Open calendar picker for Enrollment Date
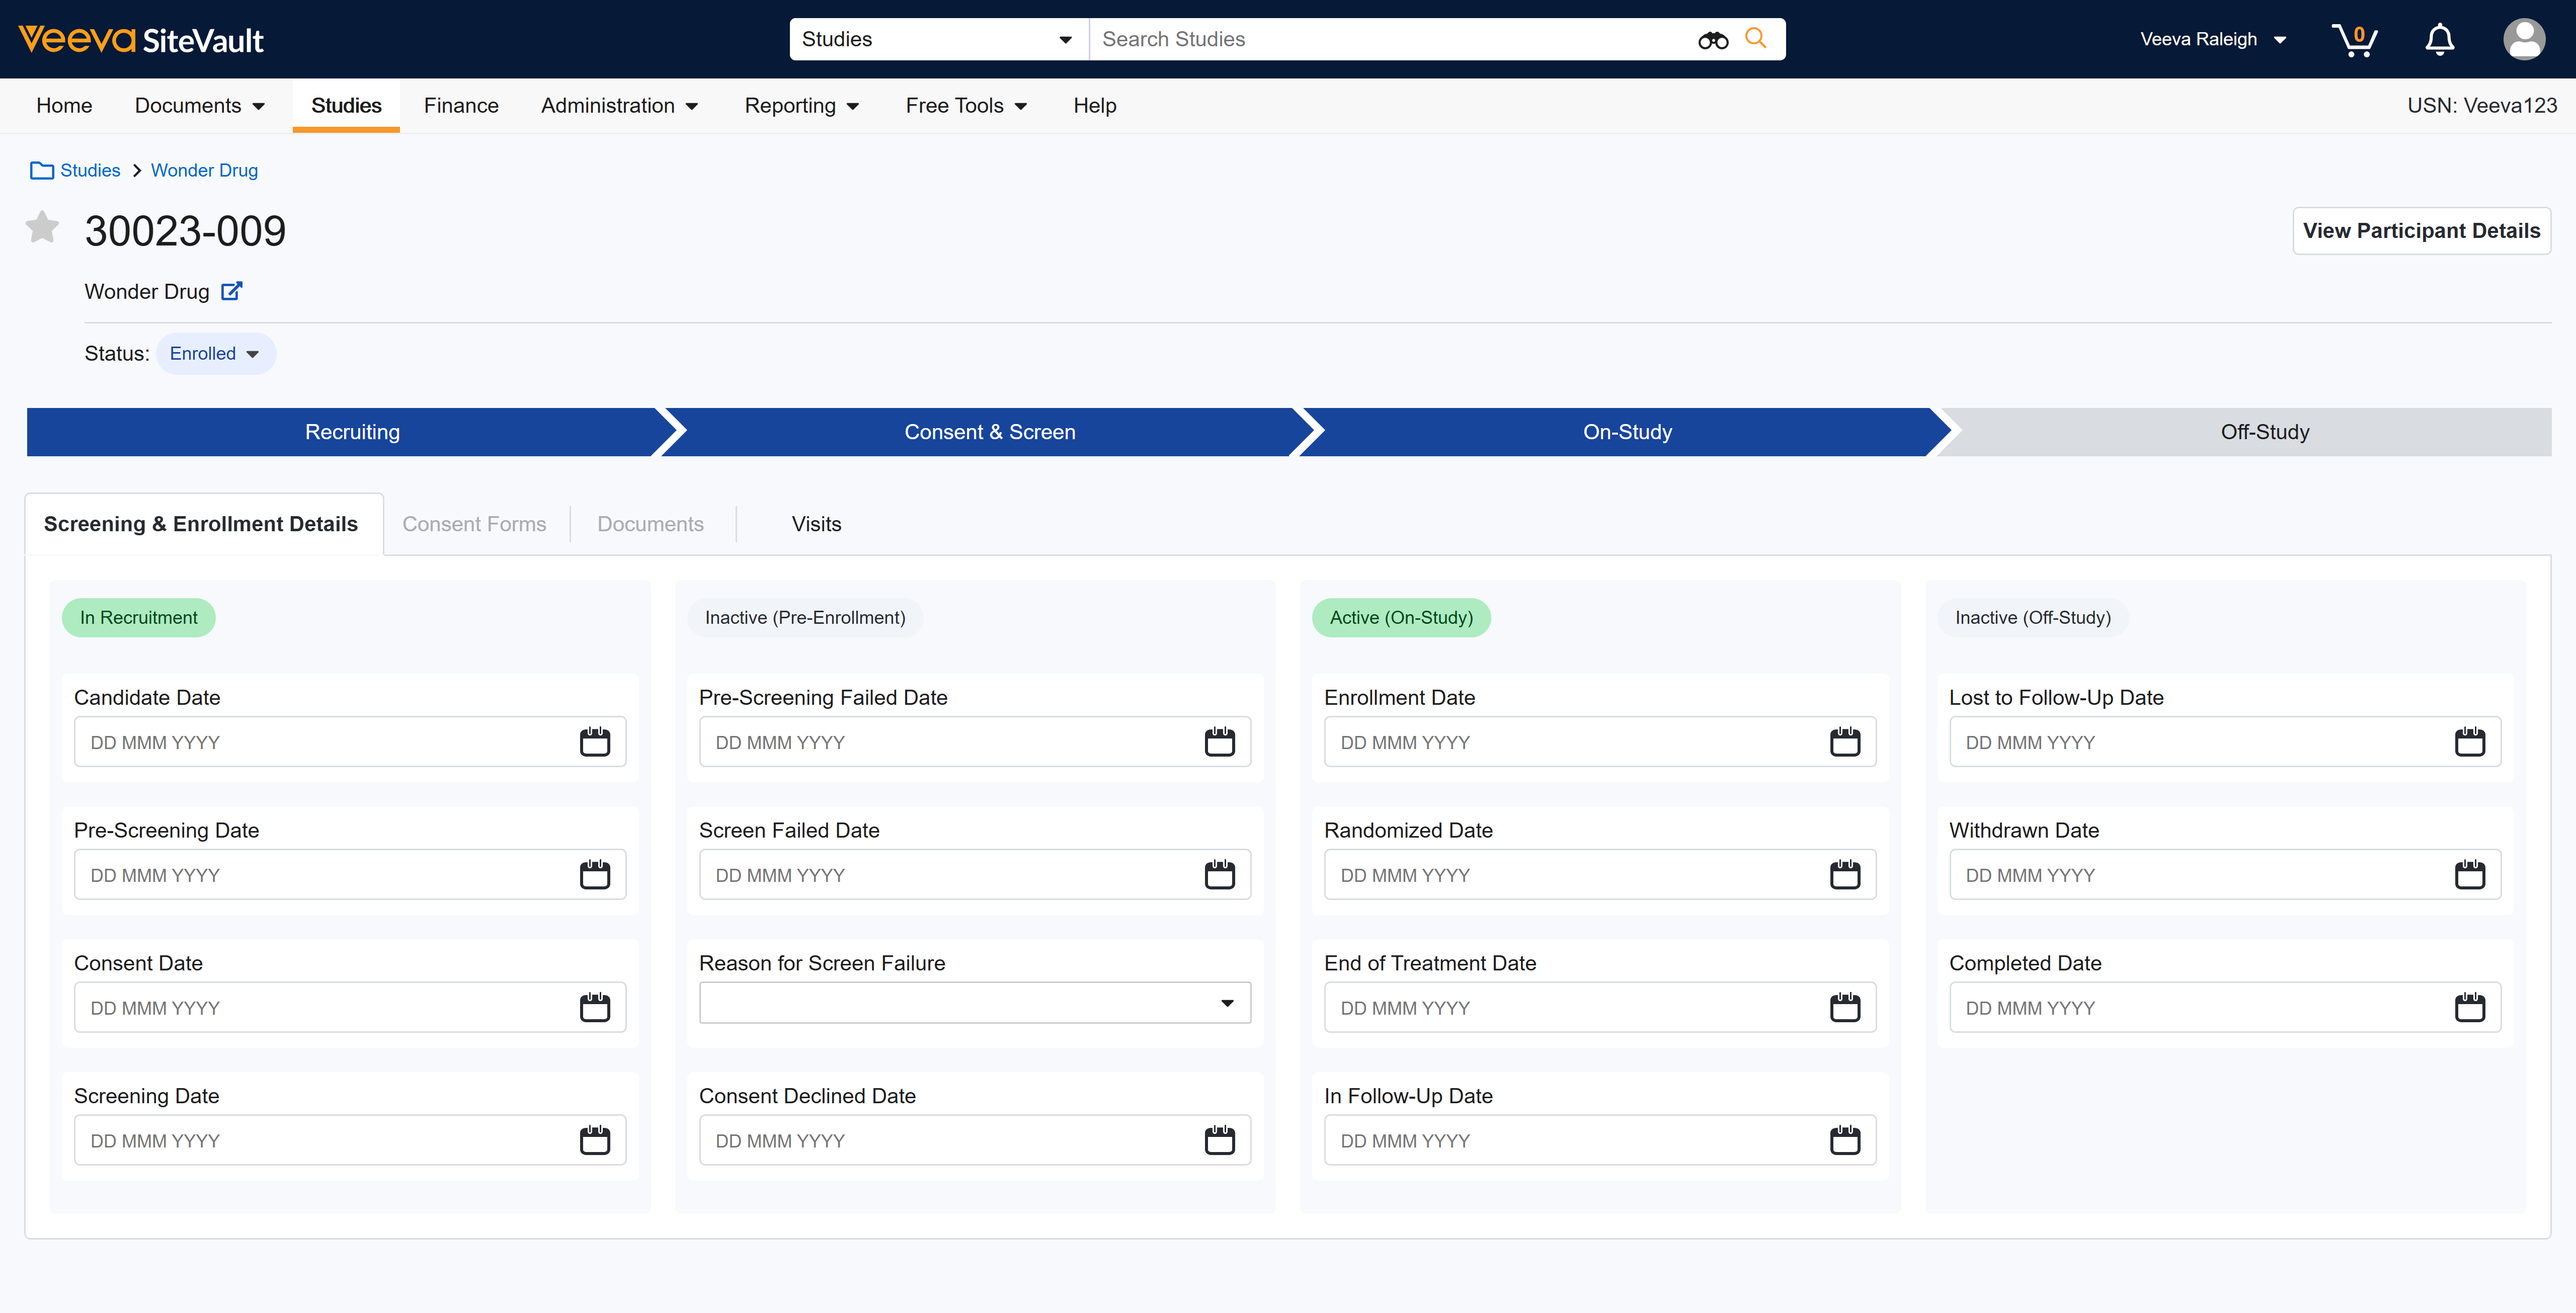The image size is (2576, 1313). [1844, 742]
